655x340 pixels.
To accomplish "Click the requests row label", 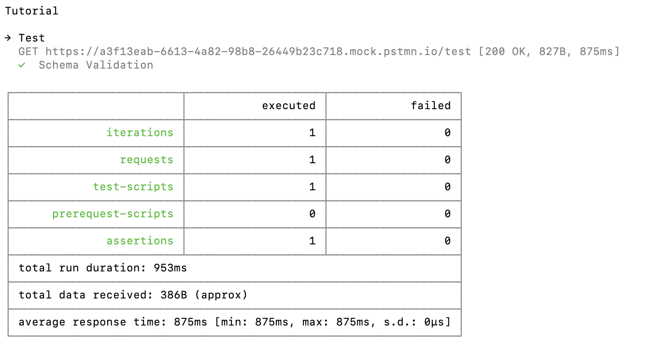I will (x=146, y=160).
